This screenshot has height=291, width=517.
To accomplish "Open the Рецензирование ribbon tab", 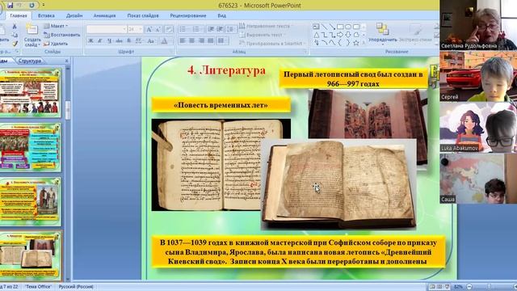I will point(188,15).
